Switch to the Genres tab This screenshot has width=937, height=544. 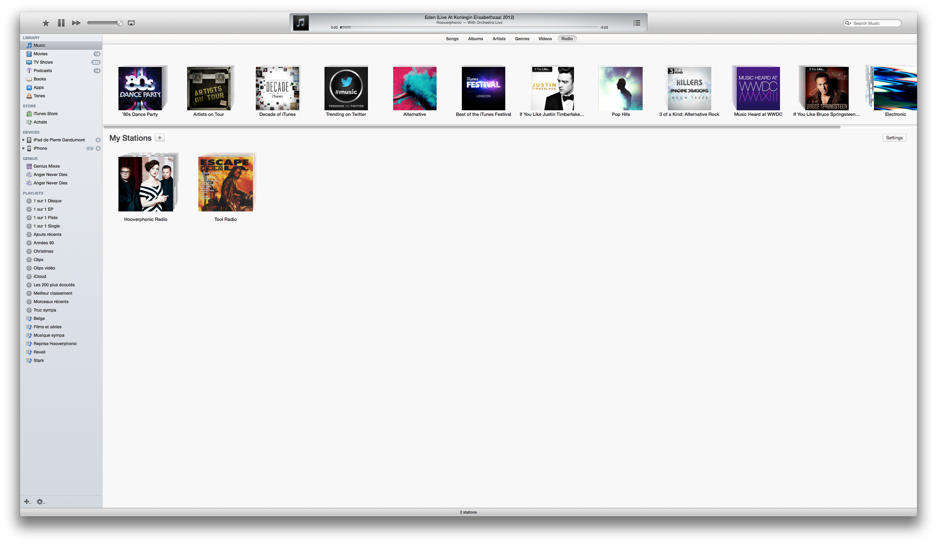pos(522,39)
